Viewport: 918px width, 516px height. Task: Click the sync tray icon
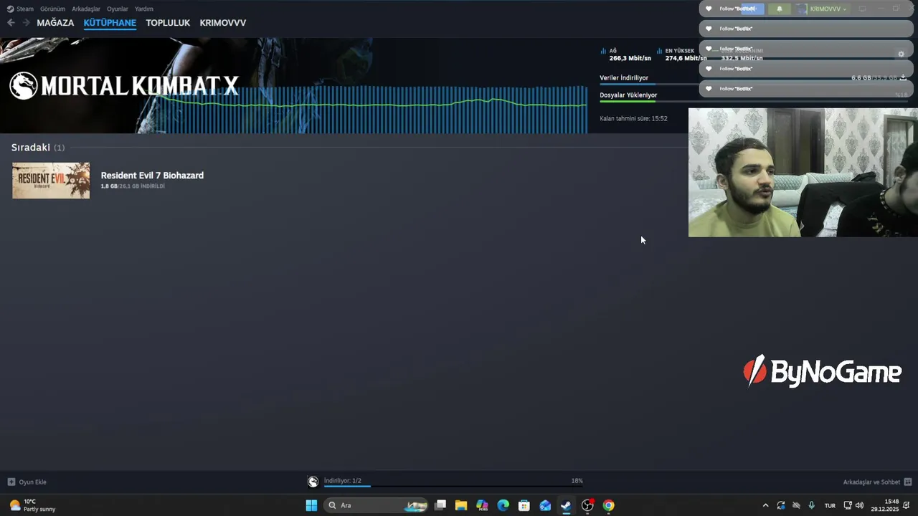click(781, 505)
